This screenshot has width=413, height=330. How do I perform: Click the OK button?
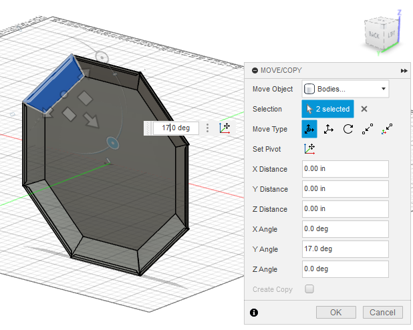[x=336, y=313]
